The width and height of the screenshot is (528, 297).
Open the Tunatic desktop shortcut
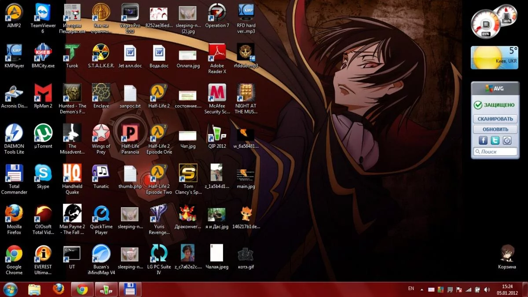pos(101,176)
